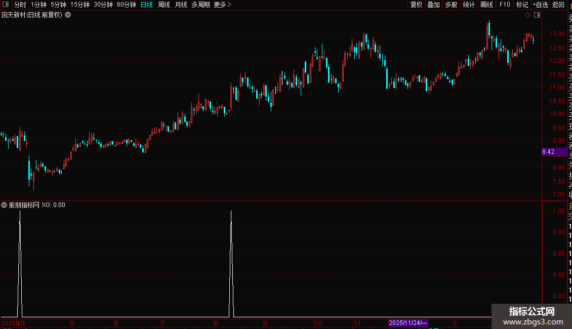Click the 1.00 indicator axis label

click(559, 211)
